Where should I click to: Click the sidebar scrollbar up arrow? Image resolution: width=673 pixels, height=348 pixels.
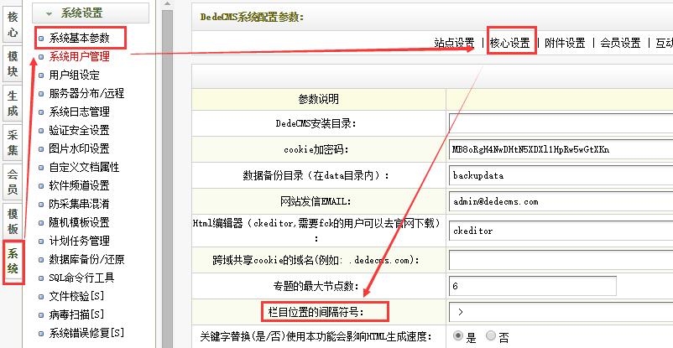pos(167,4)
